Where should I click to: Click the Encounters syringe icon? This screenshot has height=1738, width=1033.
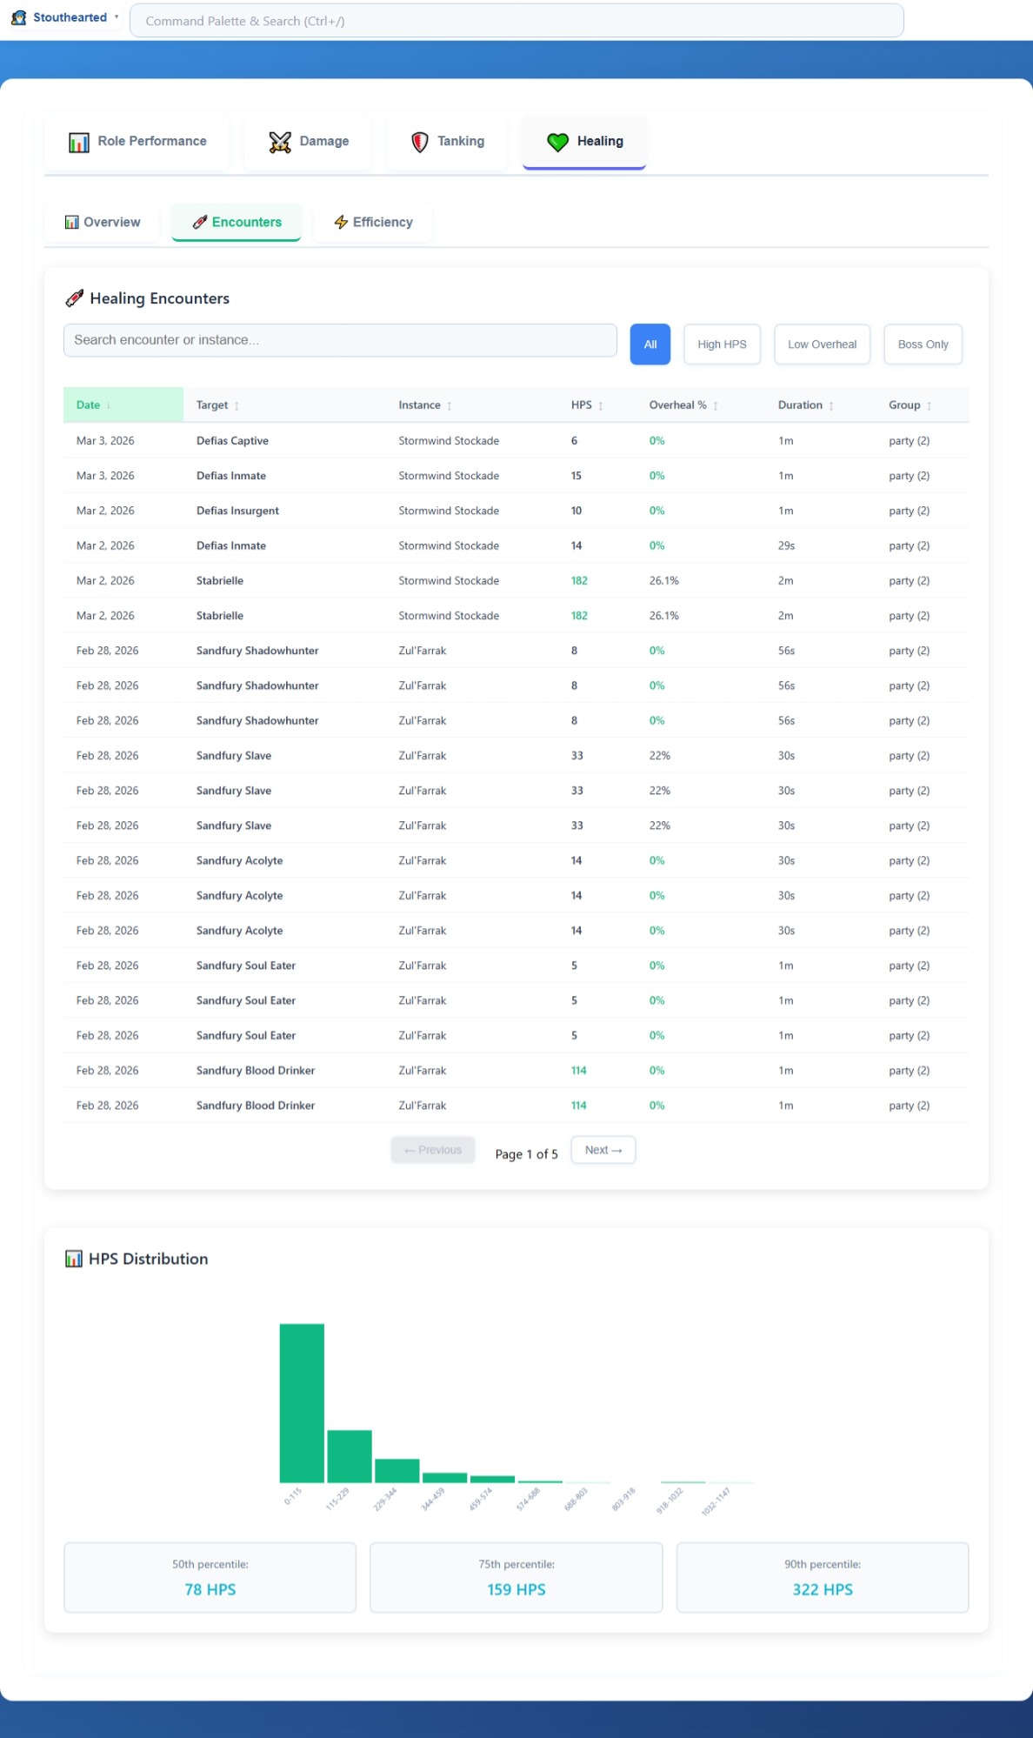(200, 223)
